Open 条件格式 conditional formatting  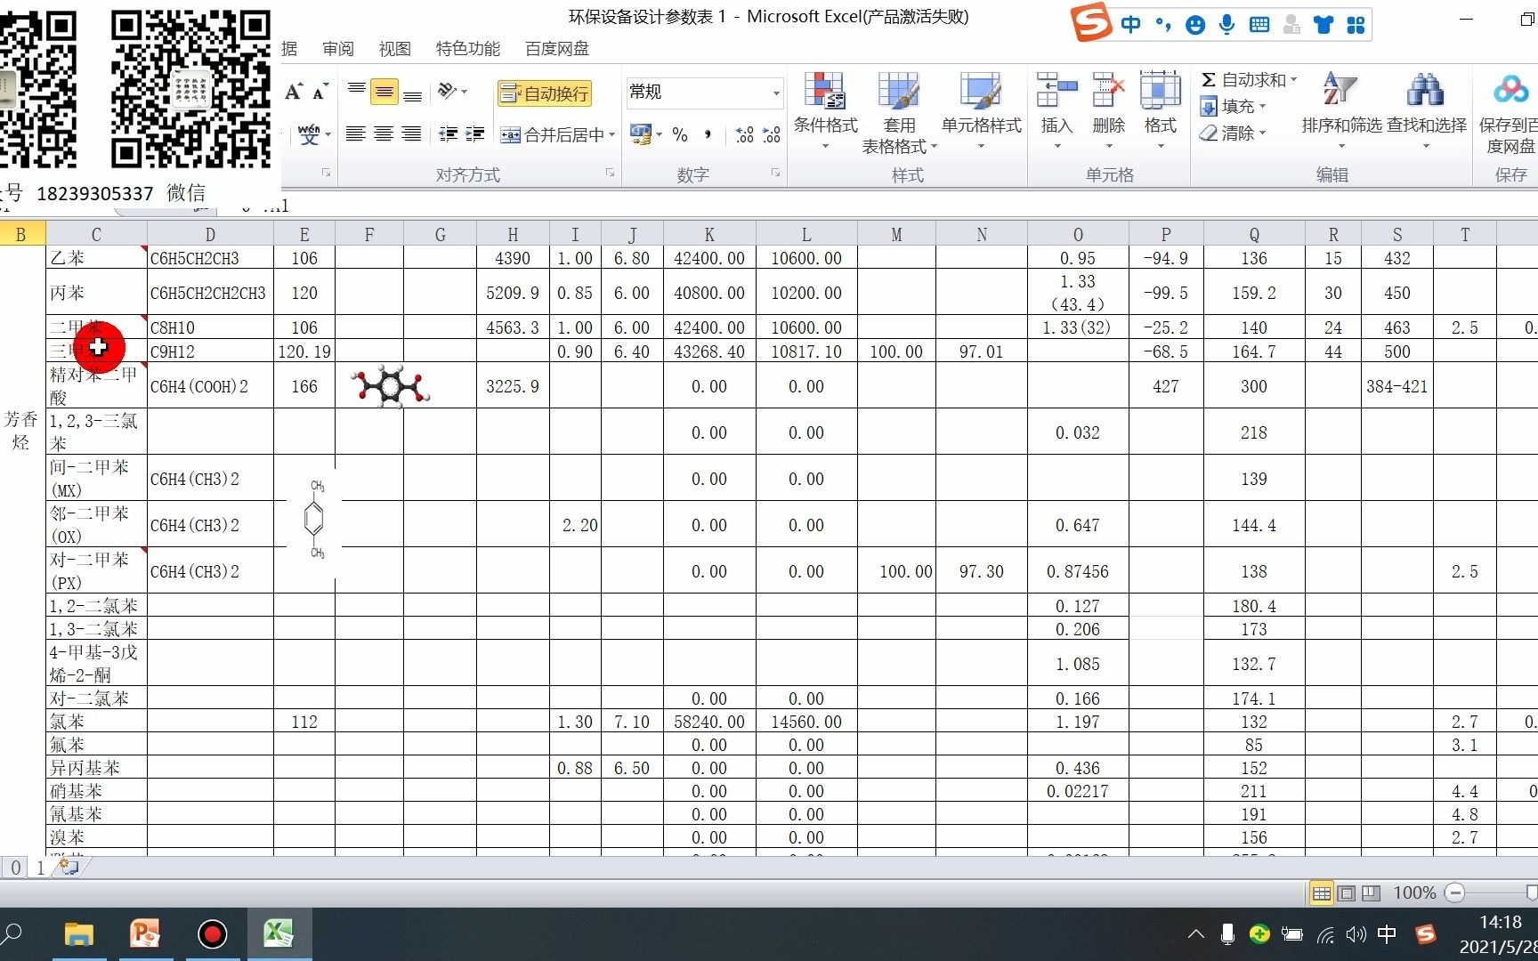pos(825,111)
